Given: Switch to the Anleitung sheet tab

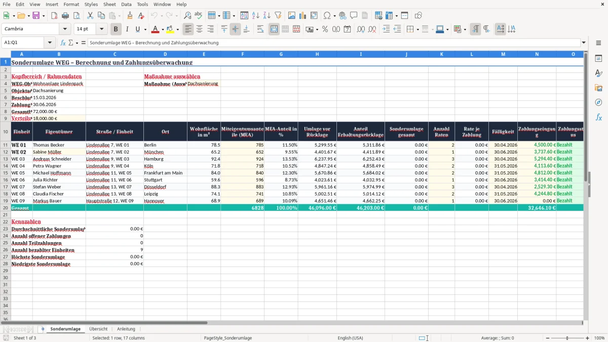Looking at the screenshot, I should (126, 329).
